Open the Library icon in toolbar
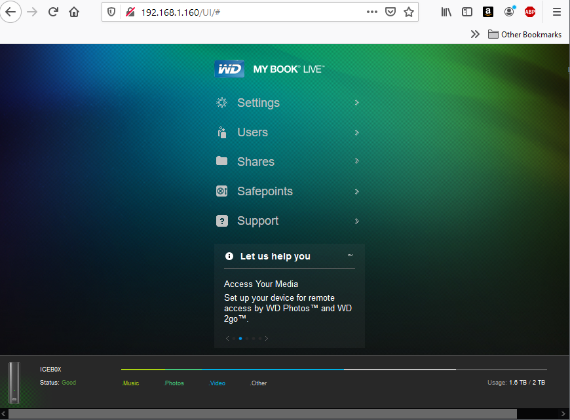Screen dimensions: 570x420 (446, 12)
